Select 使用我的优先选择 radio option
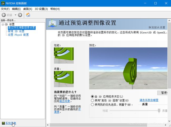The image size is (171, 127). (x=92, y=105)
